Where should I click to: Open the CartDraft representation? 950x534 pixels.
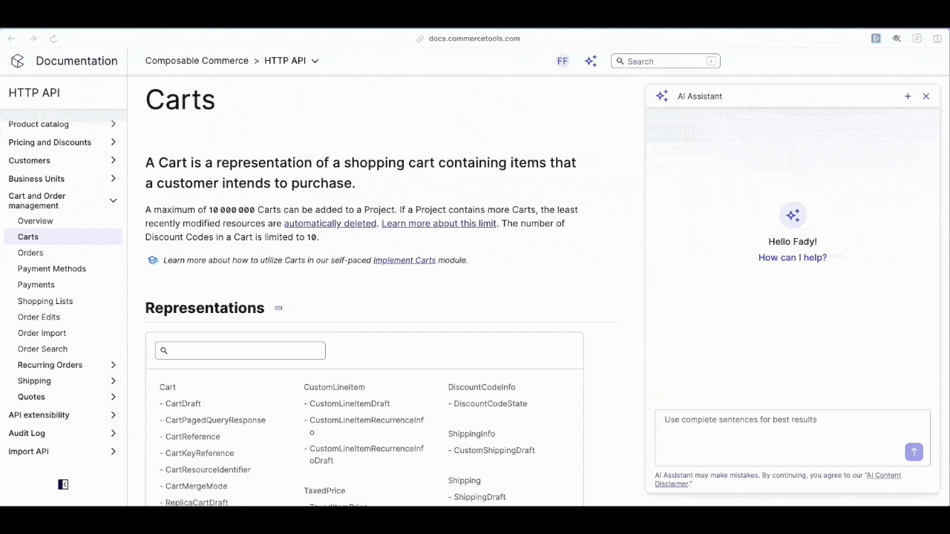pos(183,403)
